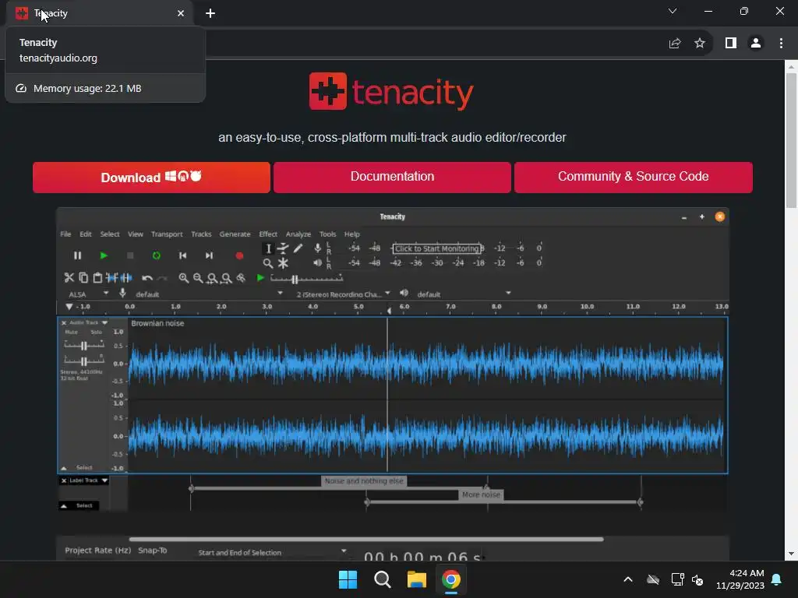
Task: Select the magnifier Zoom tool
Action: point(268,263)
